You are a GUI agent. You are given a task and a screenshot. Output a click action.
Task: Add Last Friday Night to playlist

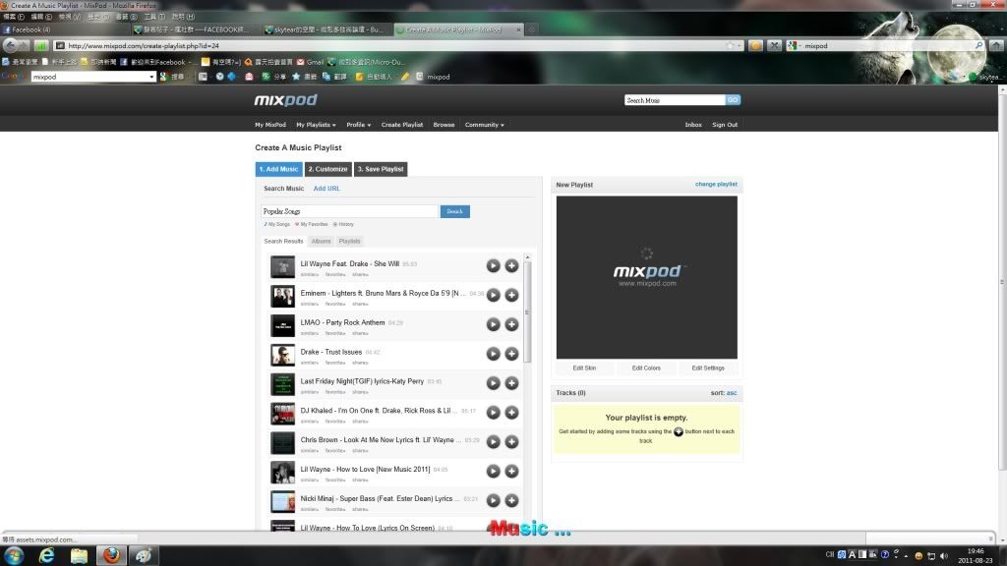click(511, 383)
